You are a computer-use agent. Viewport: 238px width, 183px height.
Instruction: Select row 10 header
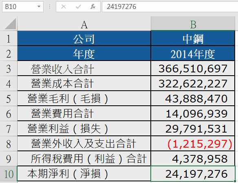[x=9, y=174]
